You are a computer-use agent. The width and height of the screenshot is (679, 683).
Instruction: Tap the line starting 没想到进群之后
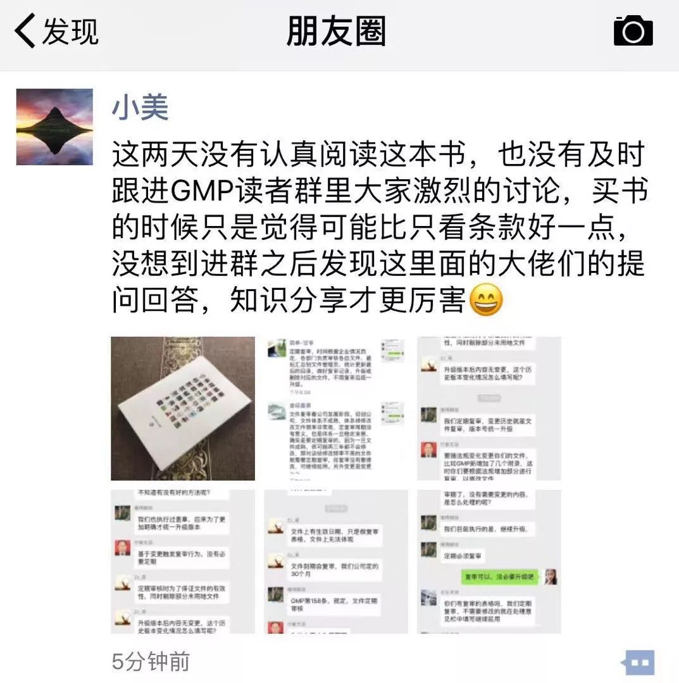tap(378, 263)
